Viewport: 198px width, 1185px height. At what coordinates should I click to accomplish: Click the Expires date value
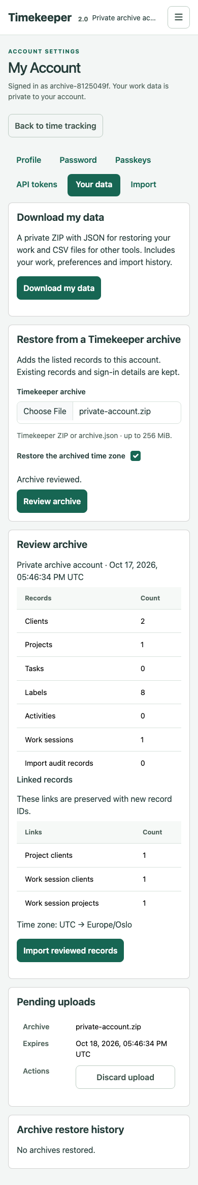(x=121, y=1049)
